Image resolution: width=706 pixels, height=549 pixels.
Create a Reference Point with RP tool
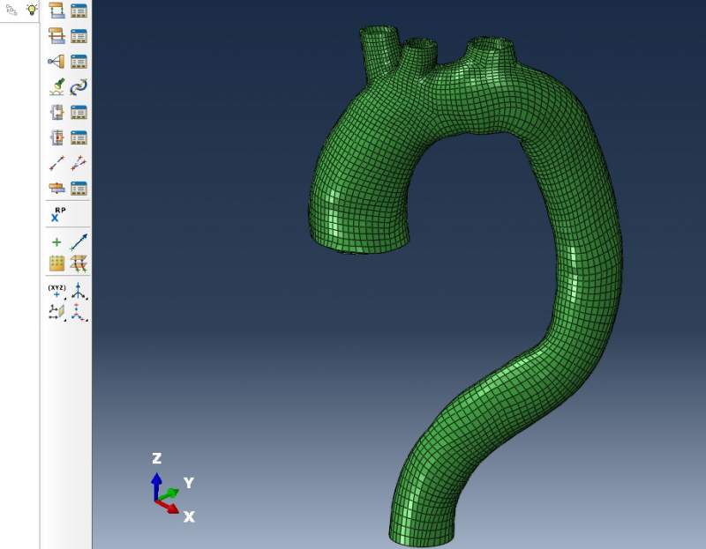pyautogui.click(x=57, y=214)
